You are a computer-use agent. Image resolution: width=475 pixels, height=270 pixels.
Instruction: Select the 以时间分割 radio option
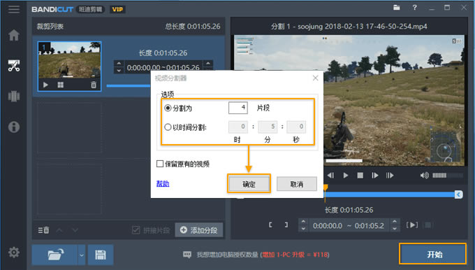[x=168, y=127]
